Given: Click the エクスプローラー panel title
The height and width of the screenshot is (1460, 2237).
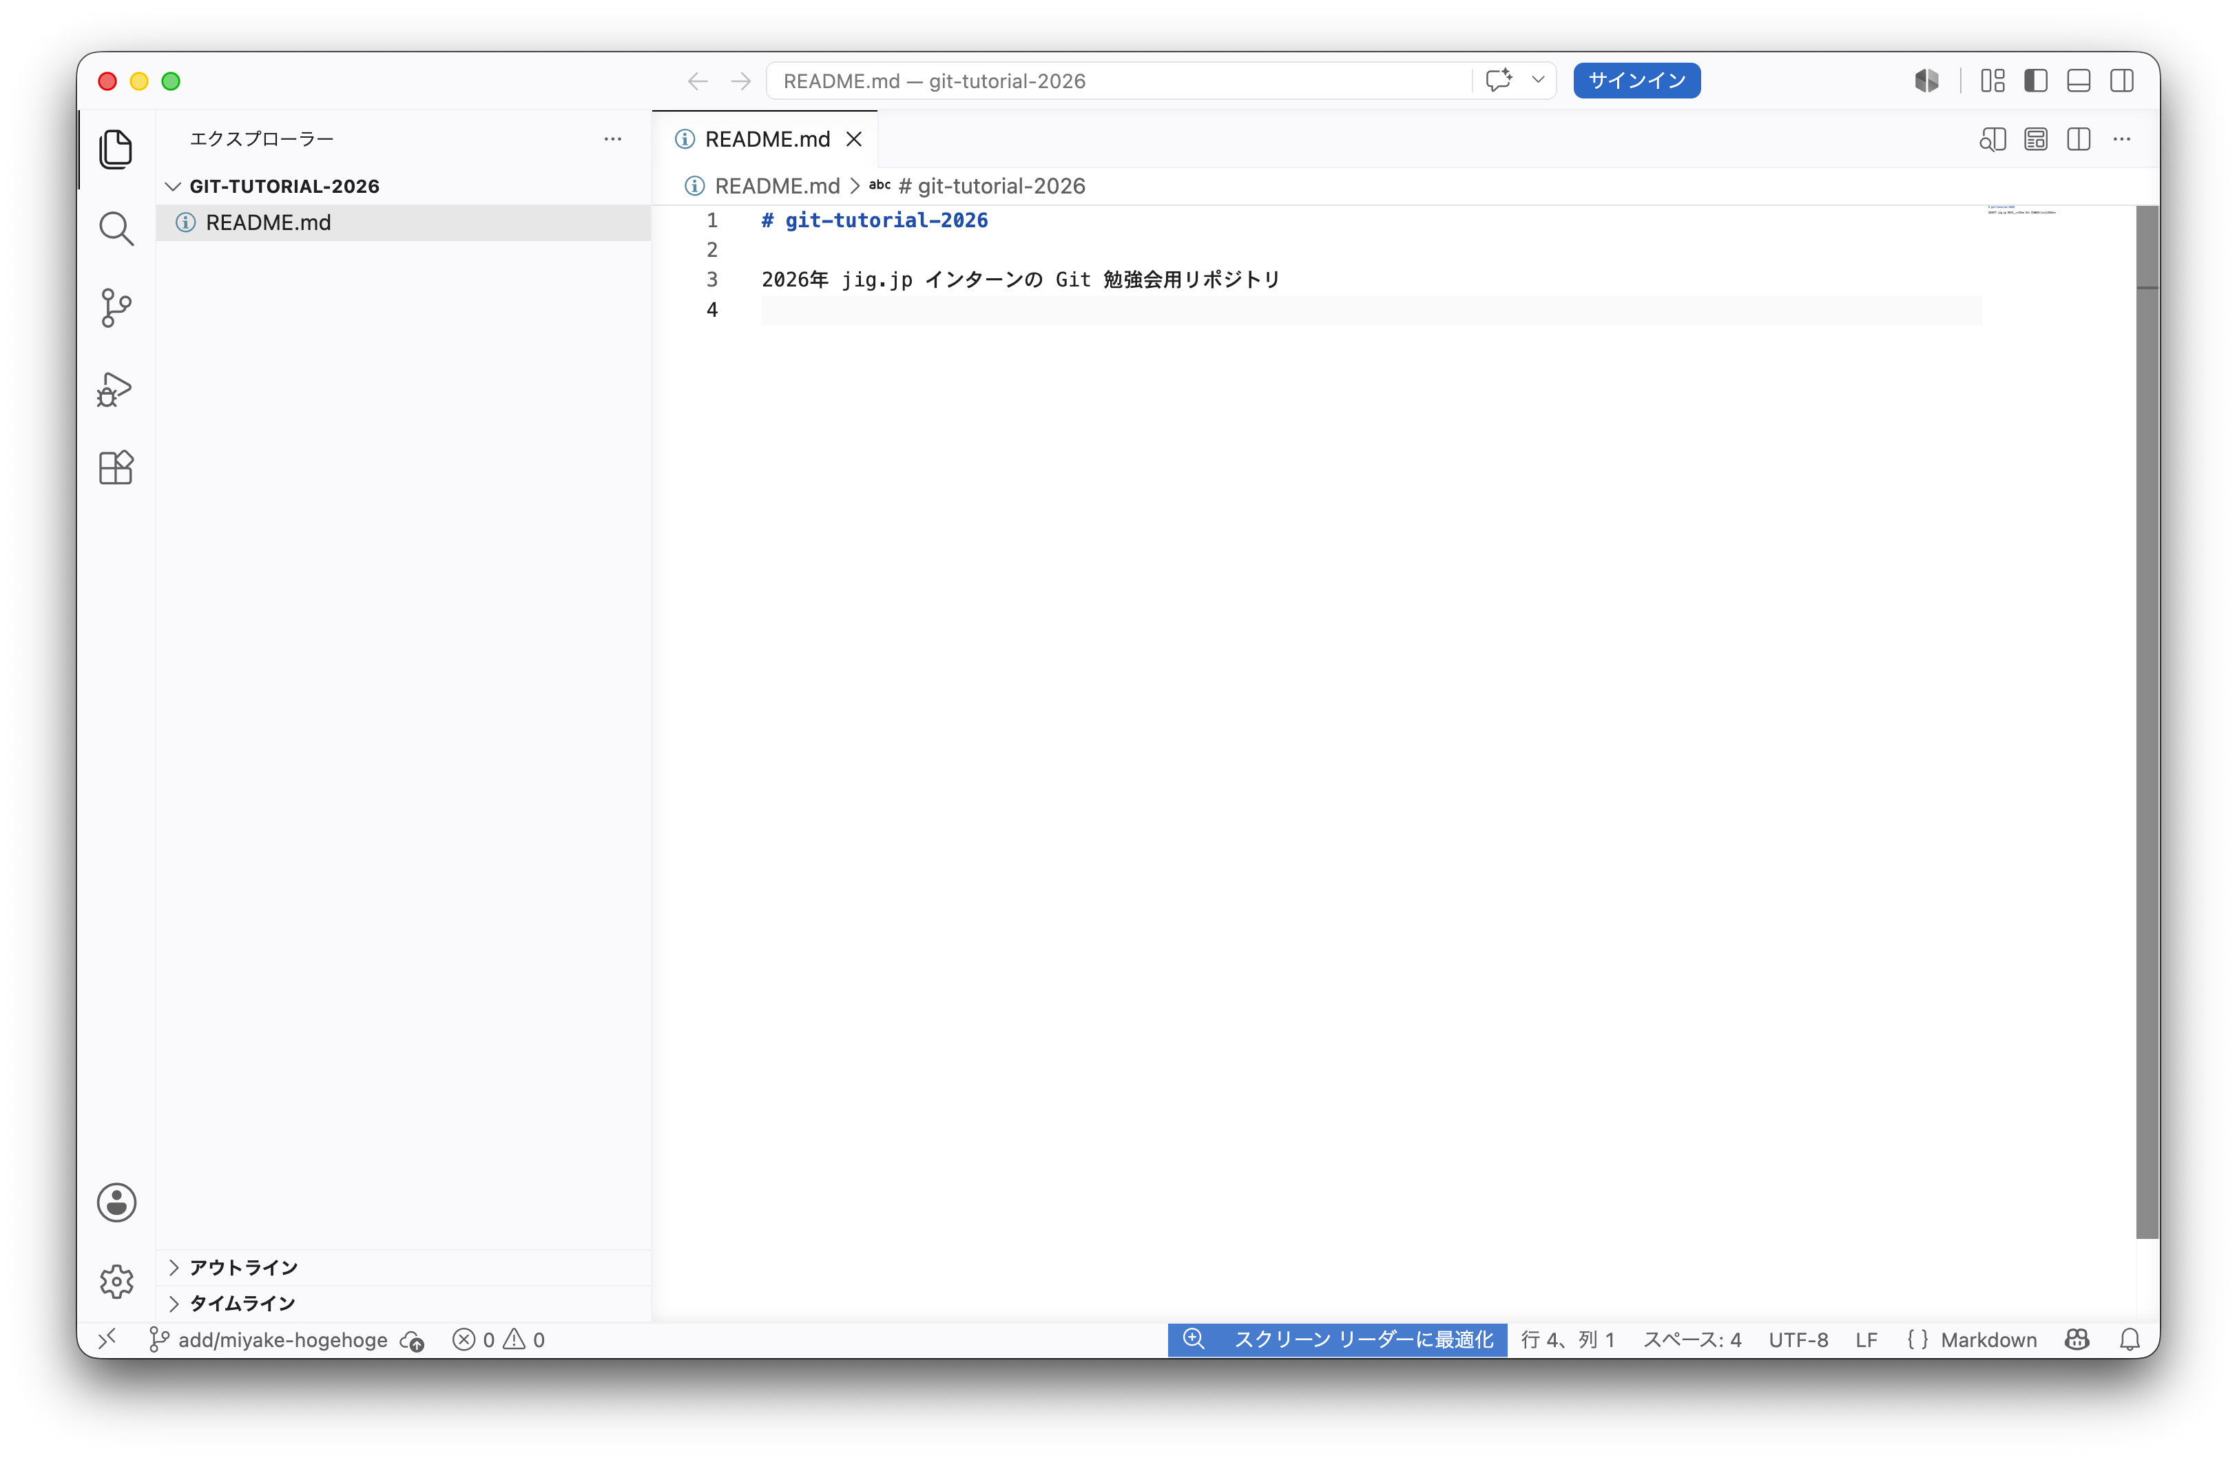Looking at the screenshot, I should (261, 139).
